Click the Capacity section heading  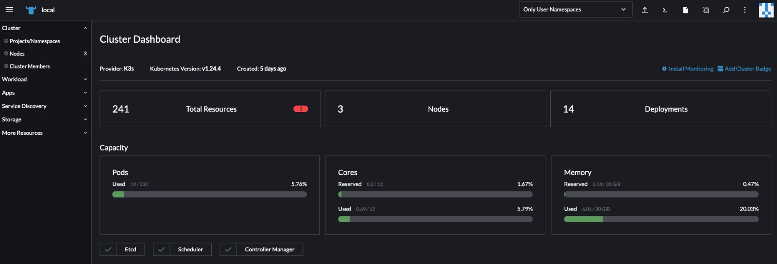pos(114,148)
